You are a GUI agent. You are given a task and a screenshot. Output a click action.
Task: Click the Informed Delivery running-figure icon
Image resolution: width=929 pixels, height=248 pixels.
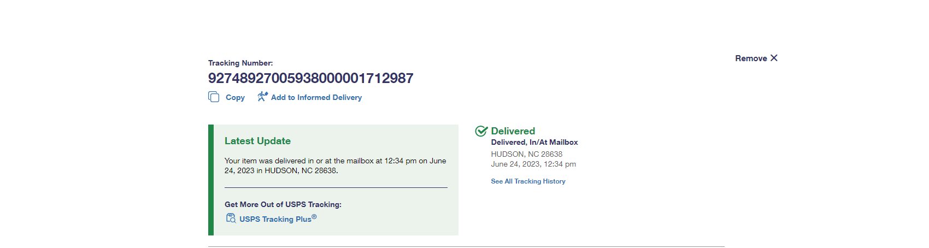pos(262,97)
